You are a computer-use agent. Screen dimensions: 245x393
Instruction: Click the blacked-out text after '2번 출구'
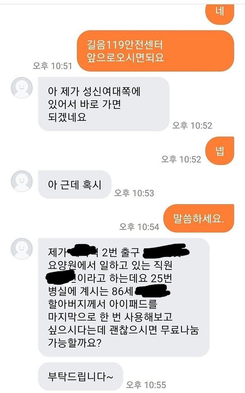(165, 251)
